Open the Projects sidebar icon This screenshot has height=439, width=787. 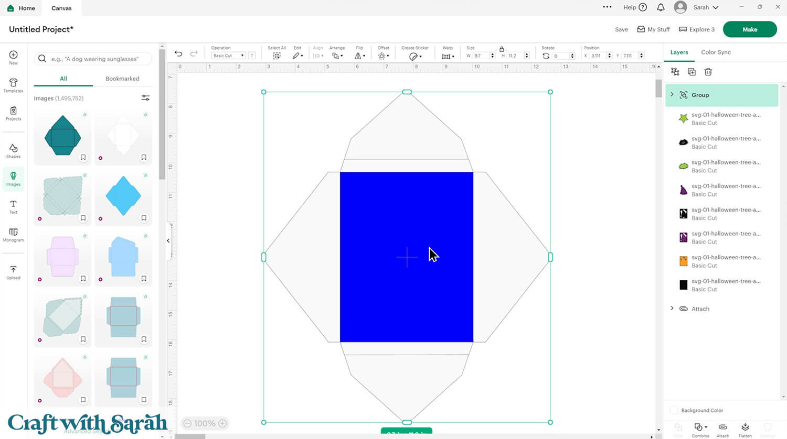13,113
